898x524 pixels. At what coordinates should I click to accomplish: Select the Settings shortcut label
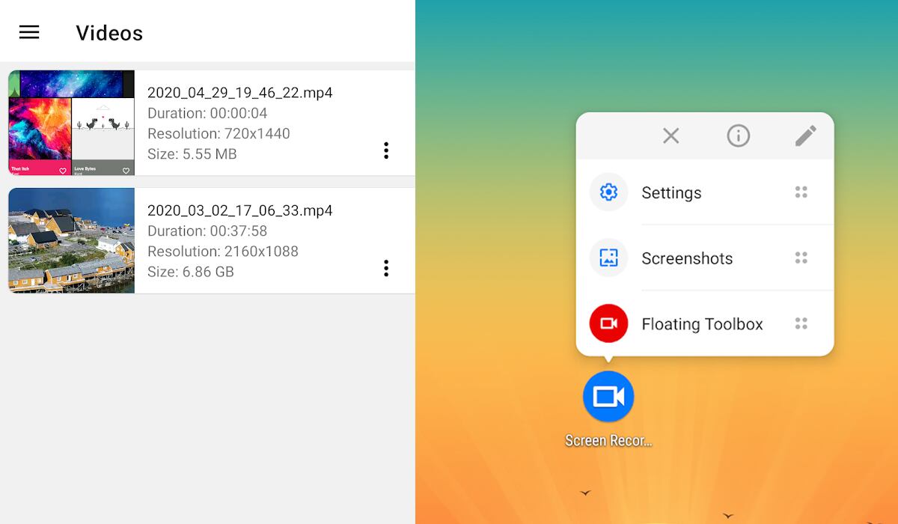(x=671, y=192)
